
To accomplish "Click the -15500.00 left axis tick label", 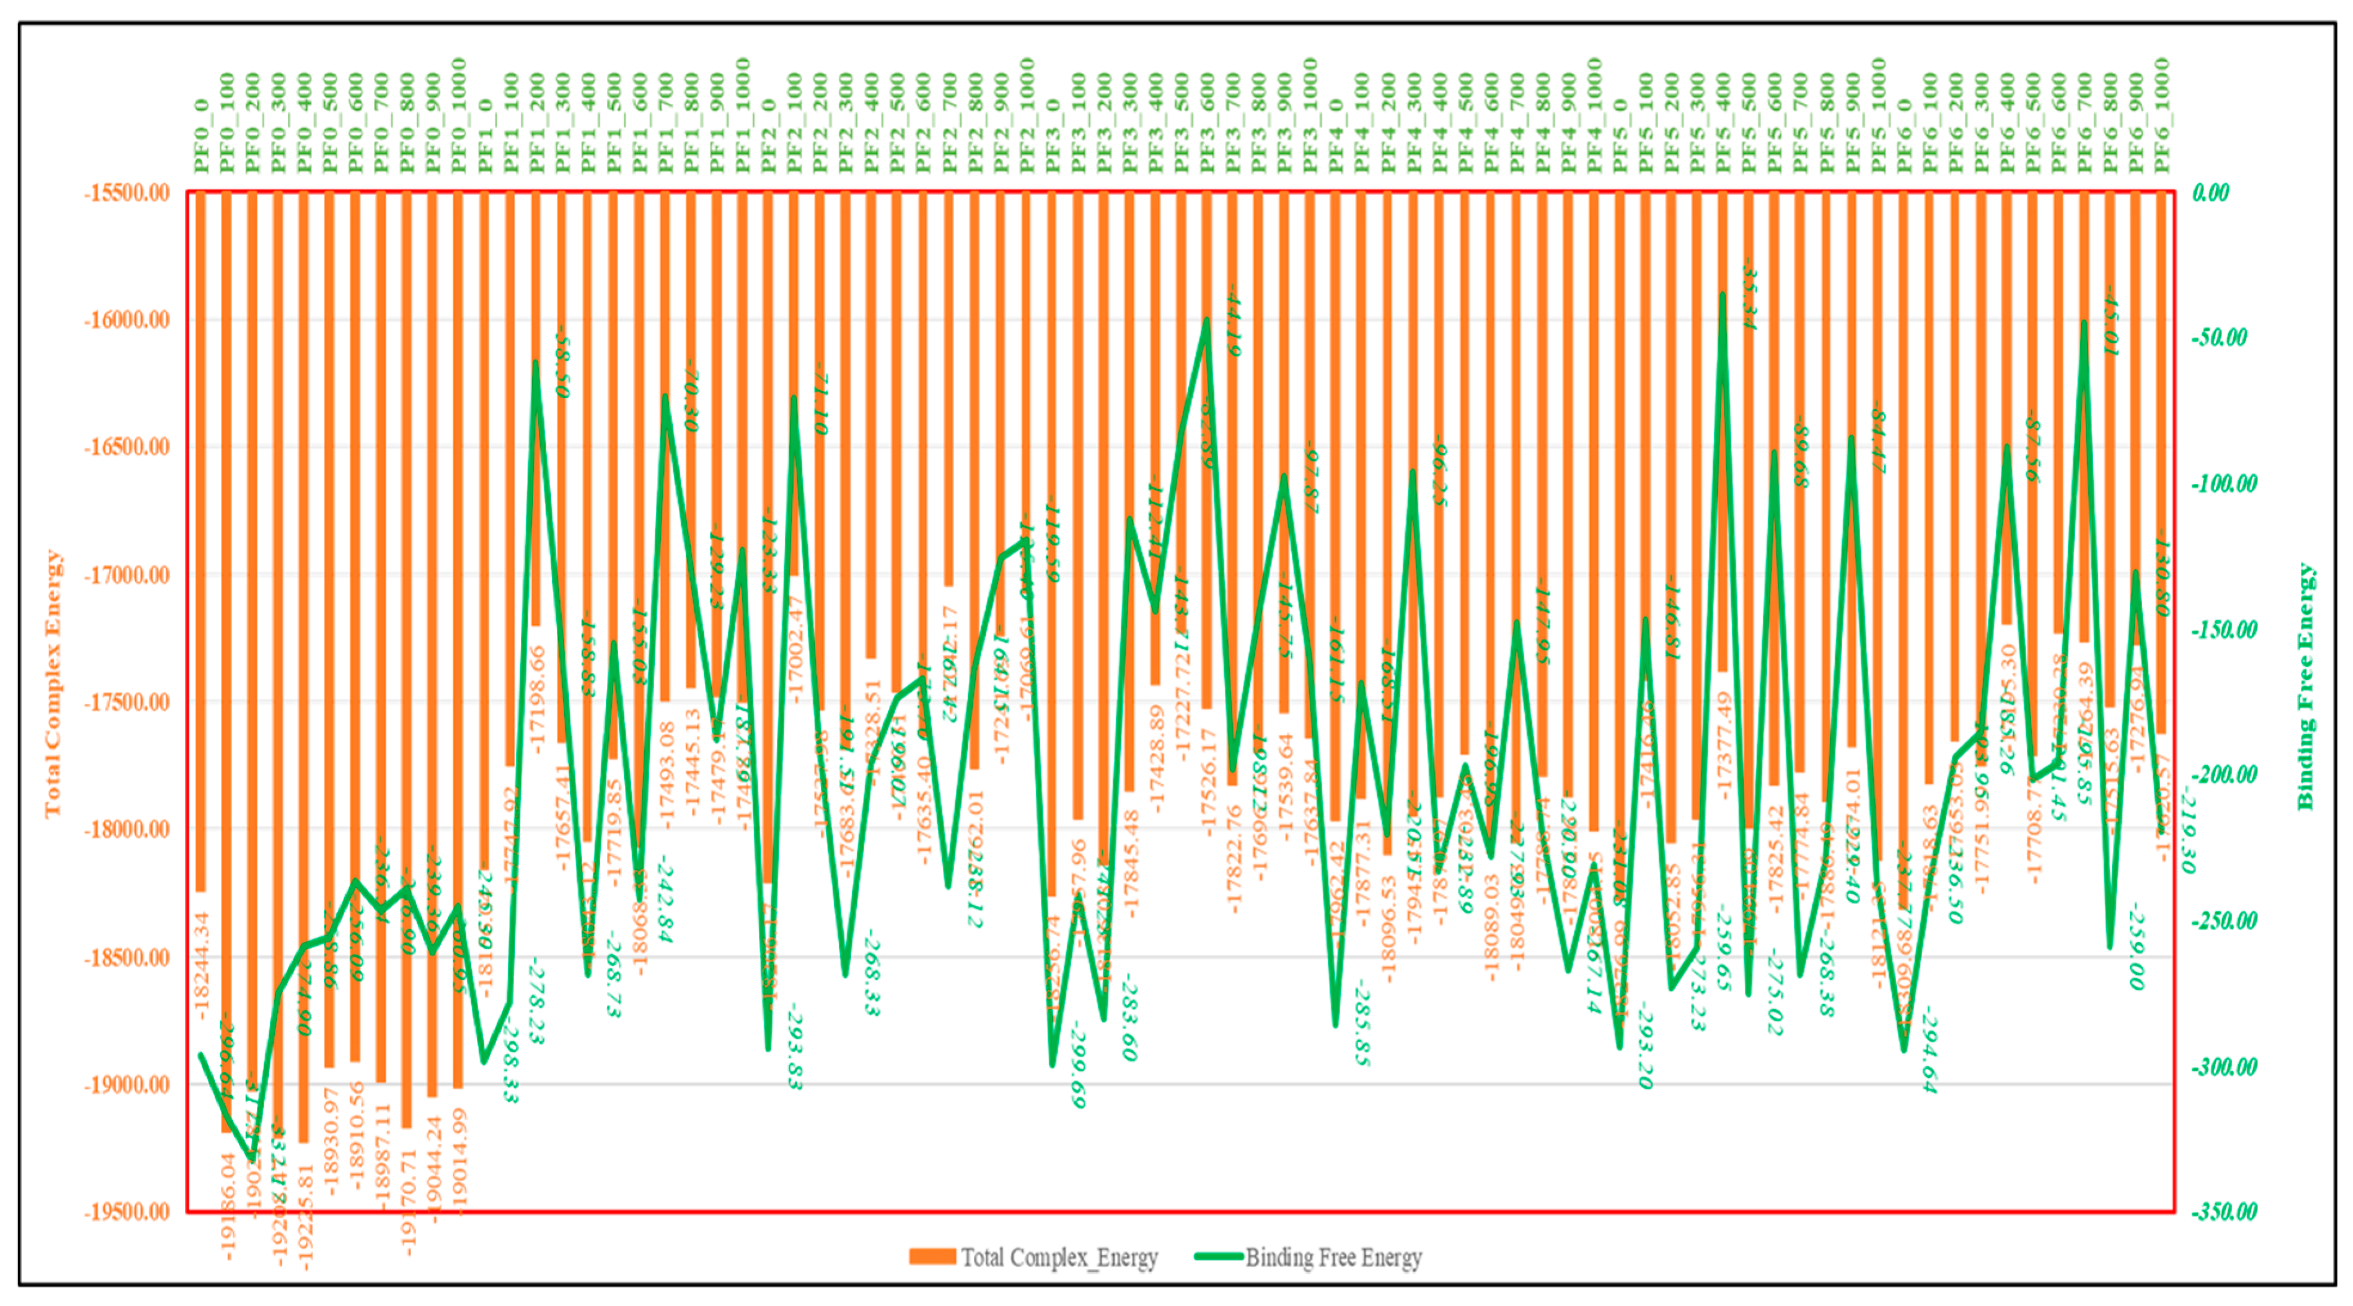I will click(x=126, y=193).
